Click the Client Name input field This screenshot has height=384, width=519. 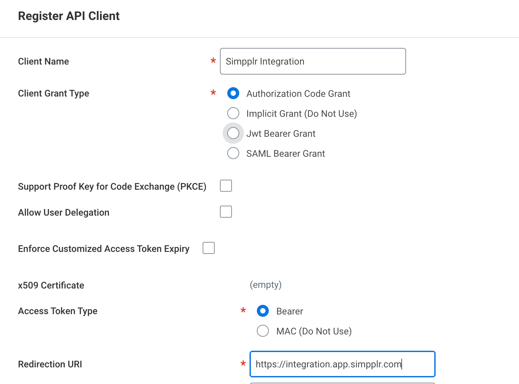pyautogui.click(x=312, y=61)
